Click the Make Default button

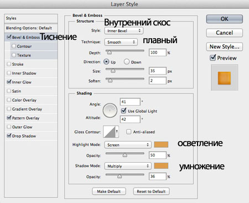[109, 191]
